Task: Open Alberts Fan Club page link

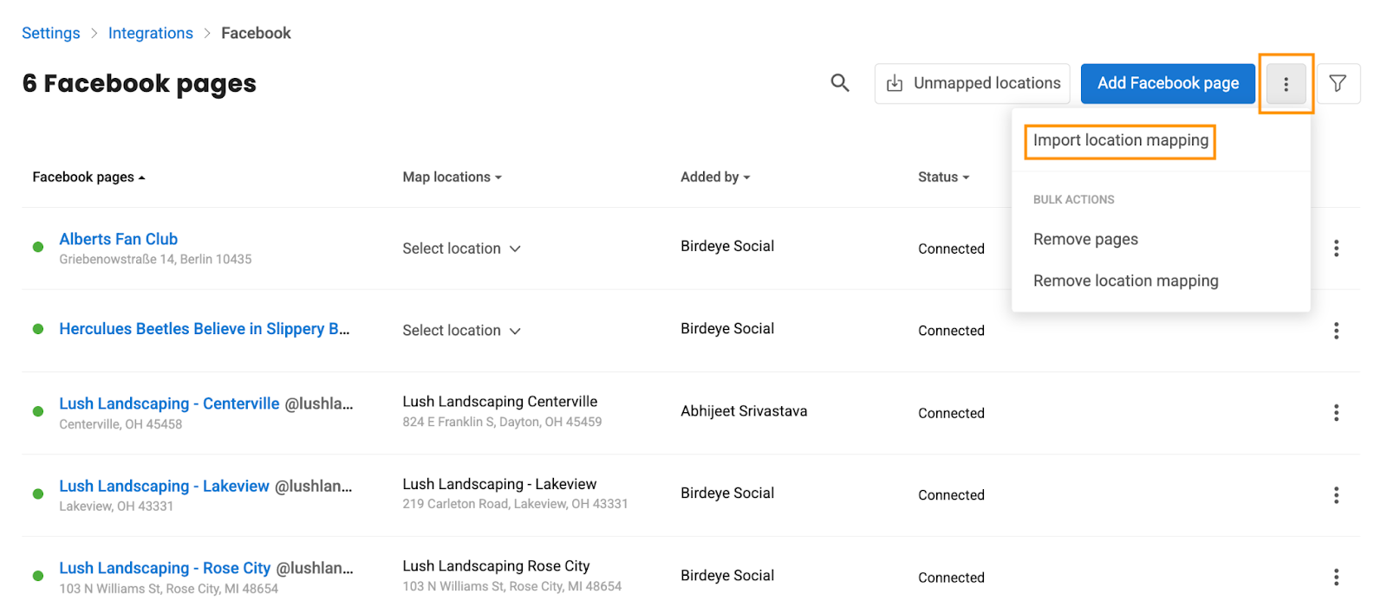Action: 118,239
